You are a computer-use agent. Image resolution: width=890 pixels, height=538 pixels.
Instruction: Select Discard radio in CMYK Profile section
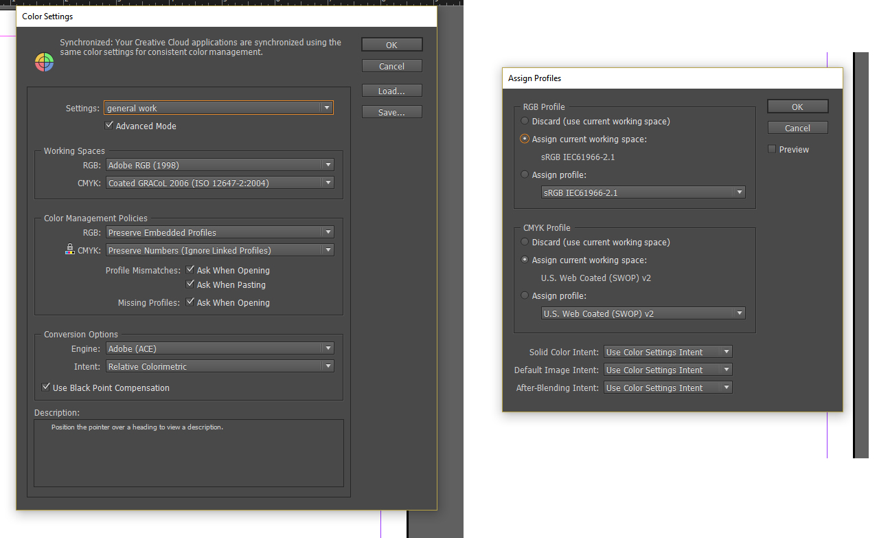(524, 242)
